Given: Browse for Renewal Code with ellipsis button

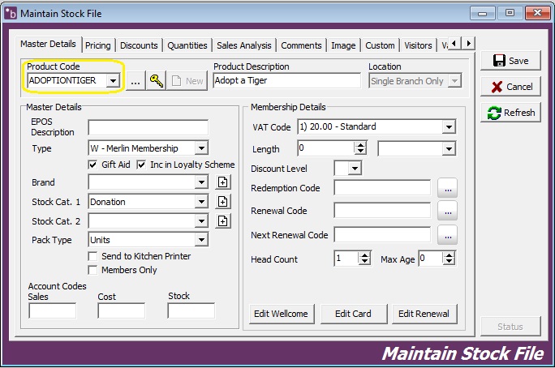Looking at the screenshot, I should tap(447, 212).
